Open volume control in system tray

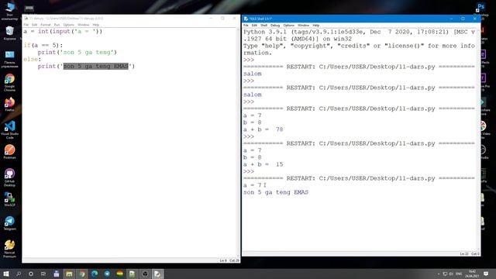pos(451,274)
